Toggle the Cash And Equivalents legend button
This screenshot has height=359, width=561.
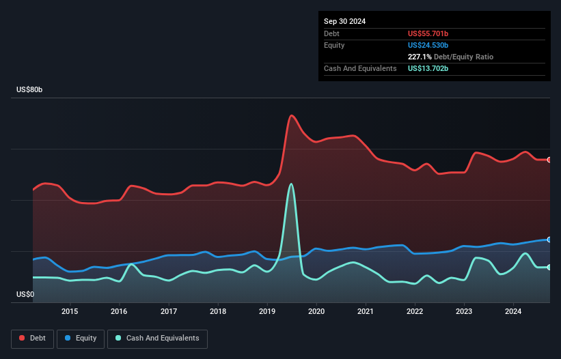(x=157, y=339)
